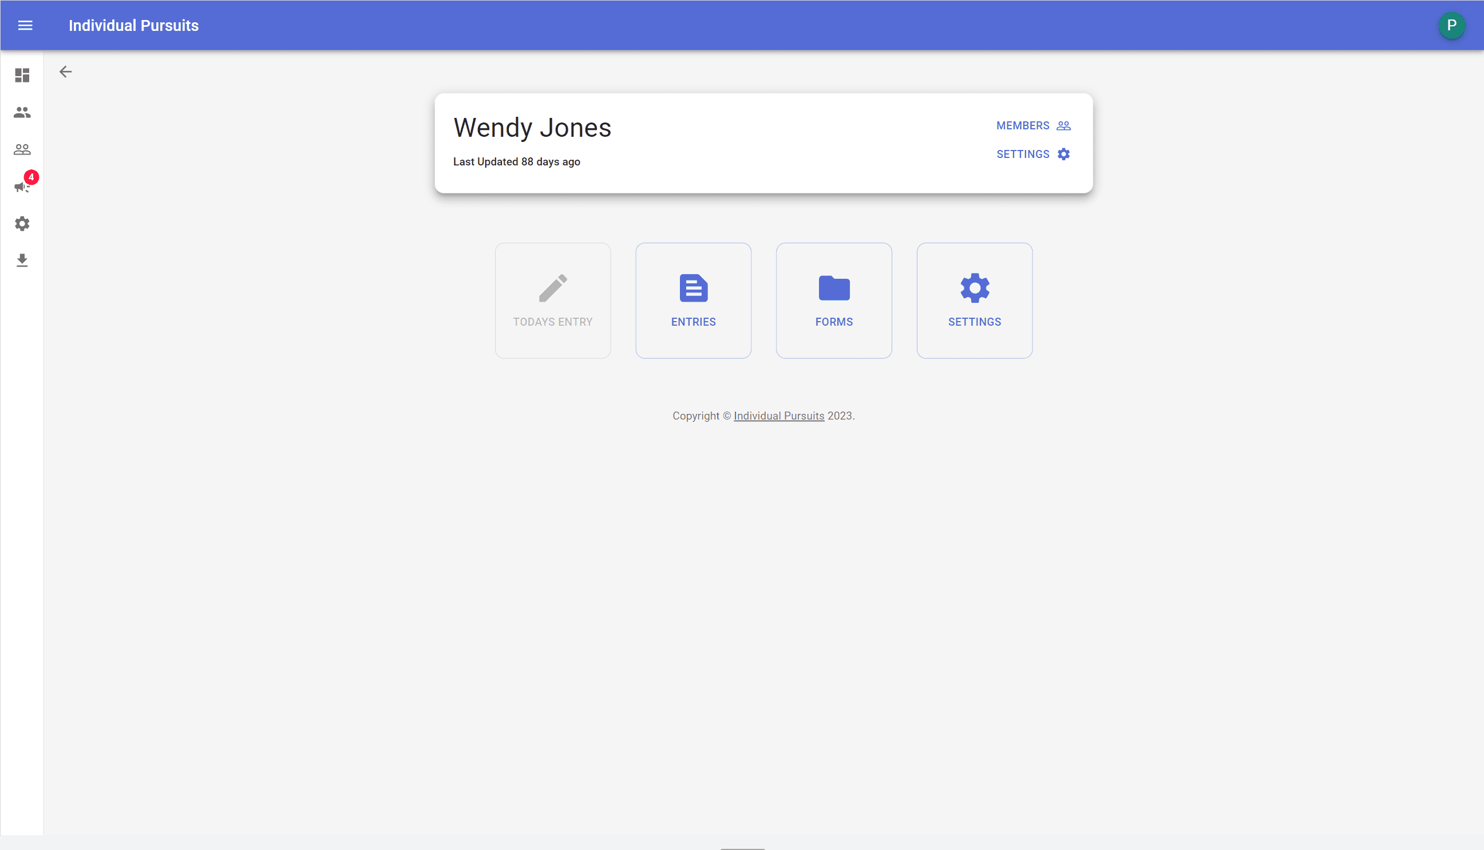
Task: Open the sidebar settings gear
Action: (x=22, y=224)
